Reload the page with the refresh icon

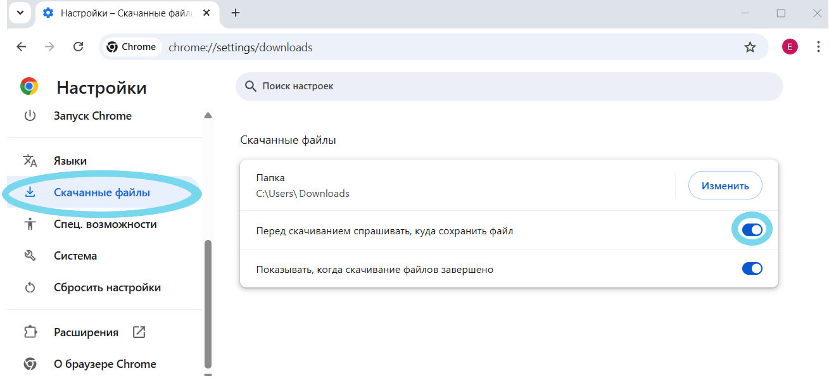[79, 47]
